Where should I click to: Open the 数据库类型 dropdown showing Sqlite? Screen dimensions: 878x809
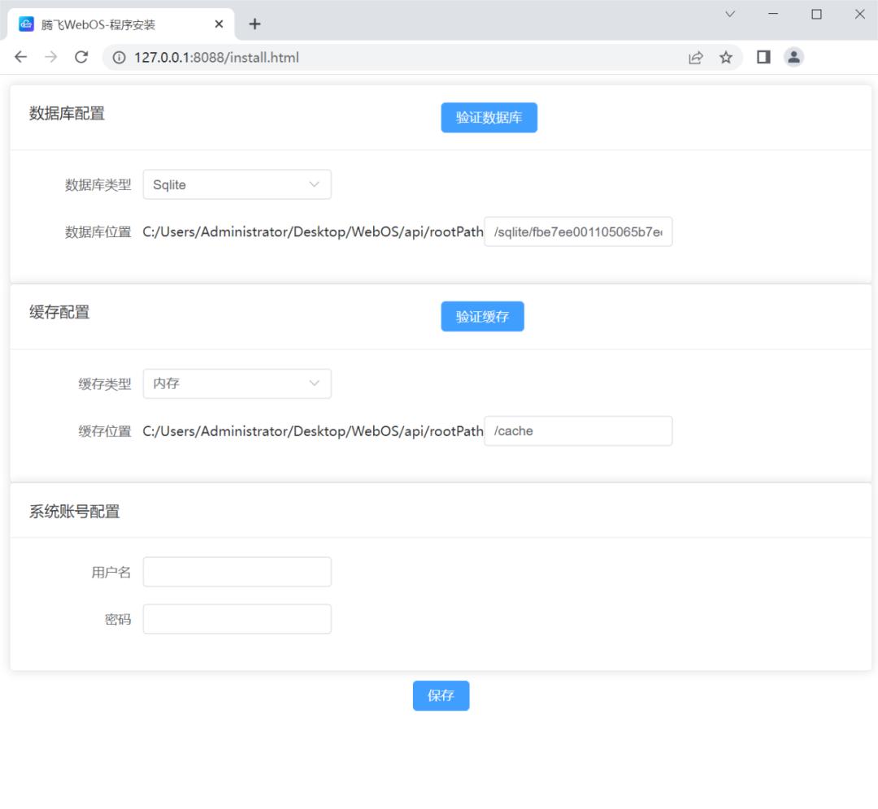237,184
